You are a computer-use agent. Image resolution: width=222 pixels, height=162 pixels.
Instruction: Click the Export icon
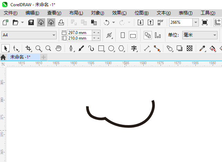[x=151, y=22]
